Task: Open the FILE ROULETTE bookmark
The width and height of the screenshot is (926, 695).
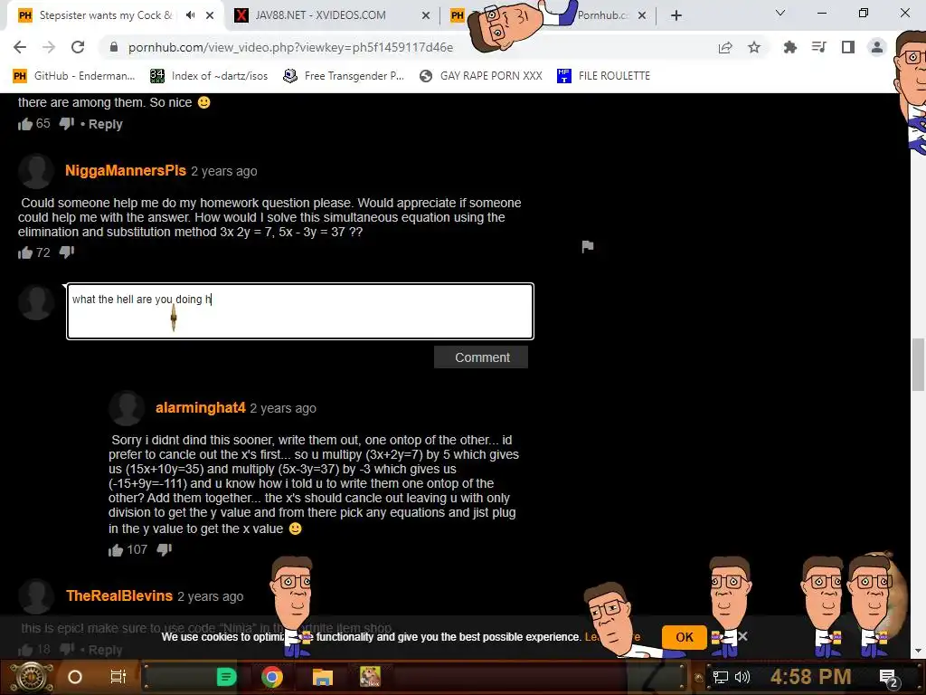Action: [603, 76]
